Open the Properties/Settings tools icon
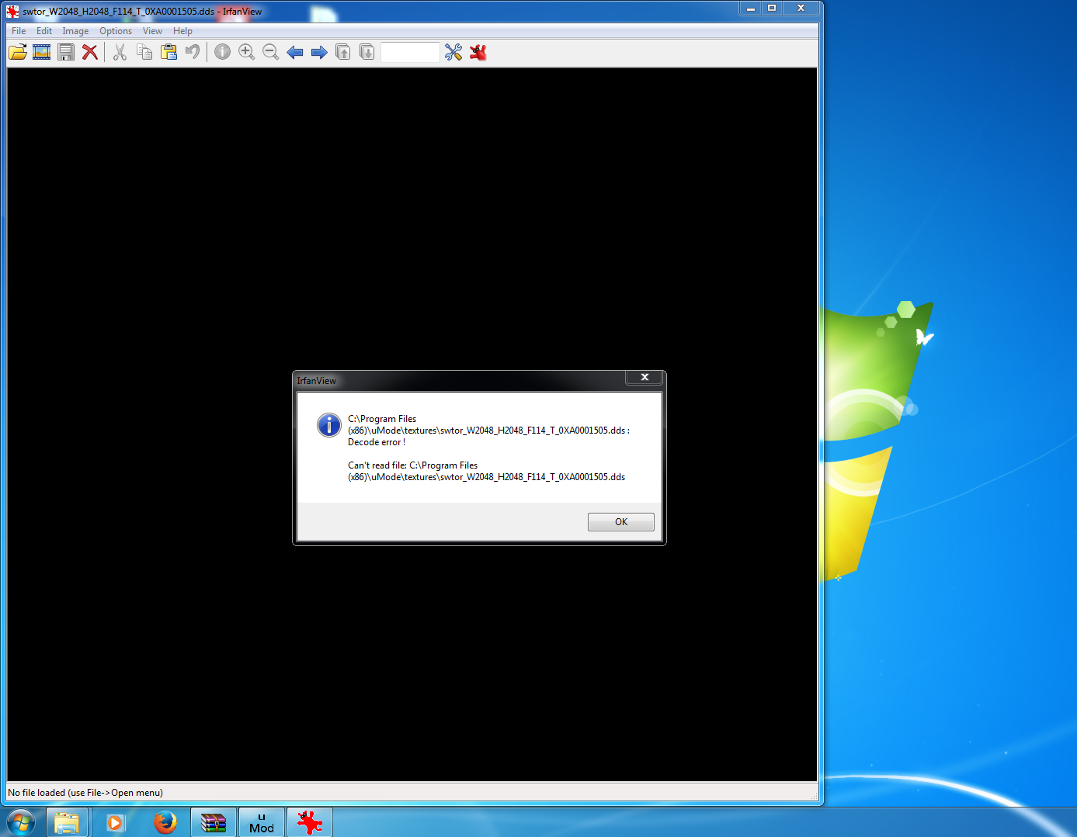 tap(453, 52)
